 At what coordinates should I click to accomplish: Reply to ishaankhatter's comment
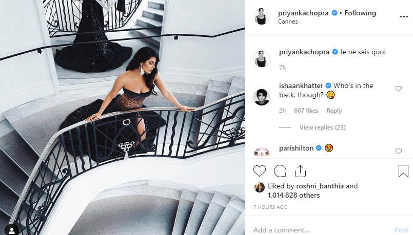click(334, 111)
